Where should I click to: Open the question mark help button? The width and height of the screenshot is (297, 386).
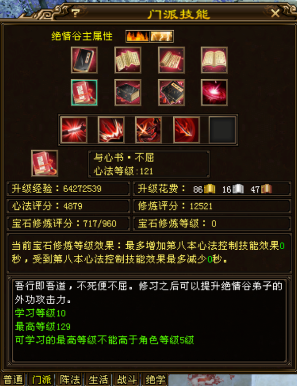[x=76, y=13]
